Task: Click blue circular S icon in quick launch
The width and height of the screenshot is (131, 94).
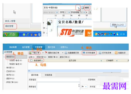Action: point(39,34)
